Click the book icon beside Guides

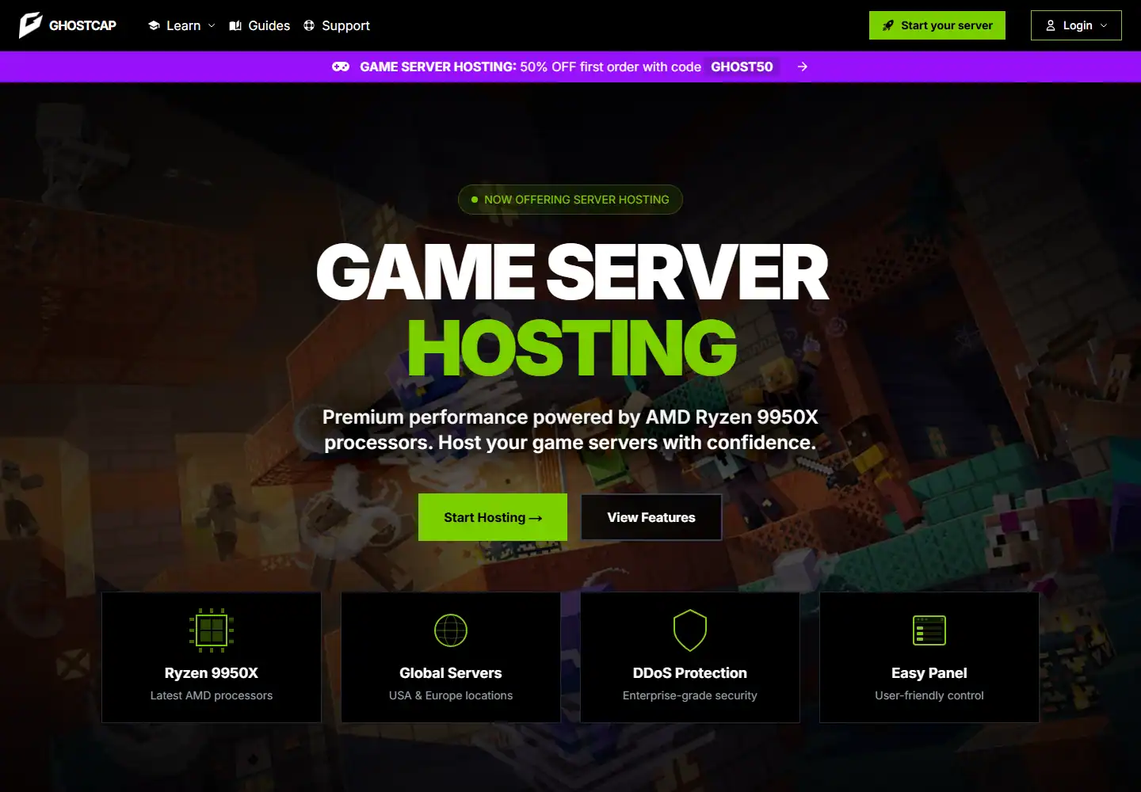[x=235, y=25]
